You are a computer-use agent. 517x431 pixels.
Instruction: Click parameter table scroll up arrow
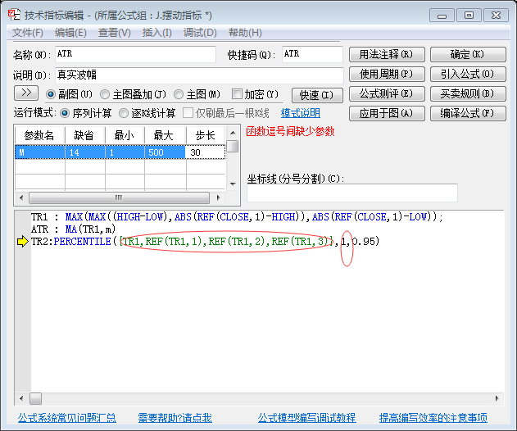[234, 133]
